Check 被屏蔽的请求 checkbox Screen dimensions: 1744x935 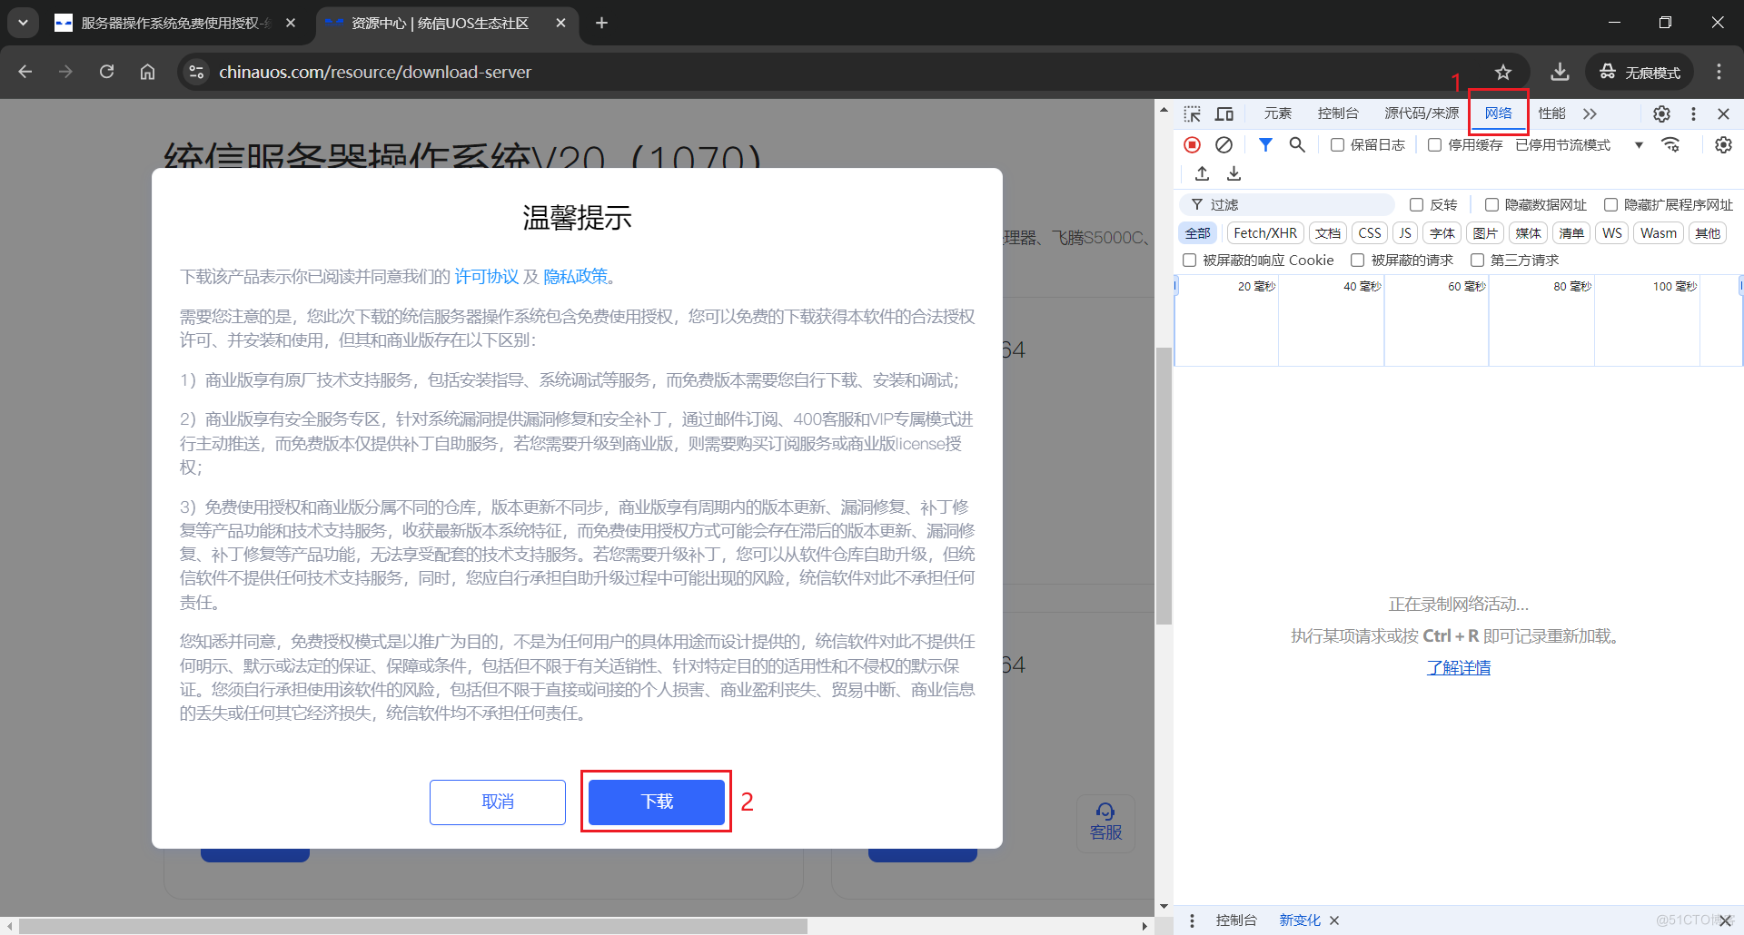tap(1357, 260)
